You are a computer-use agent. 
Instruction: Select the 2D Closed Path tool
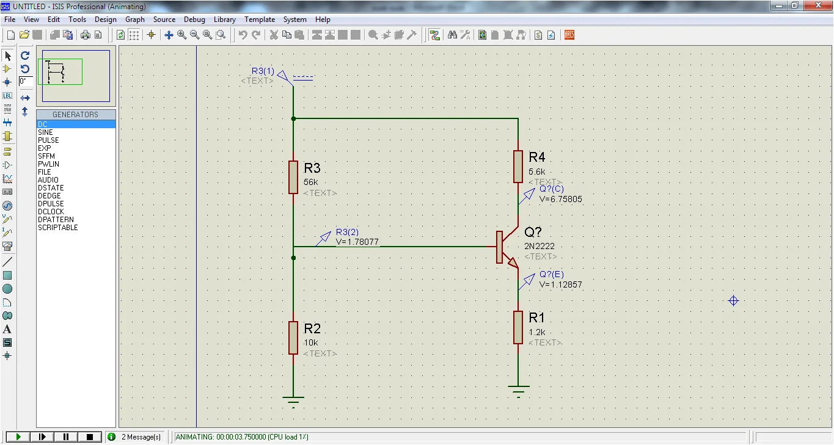click(x=8, y=316)
